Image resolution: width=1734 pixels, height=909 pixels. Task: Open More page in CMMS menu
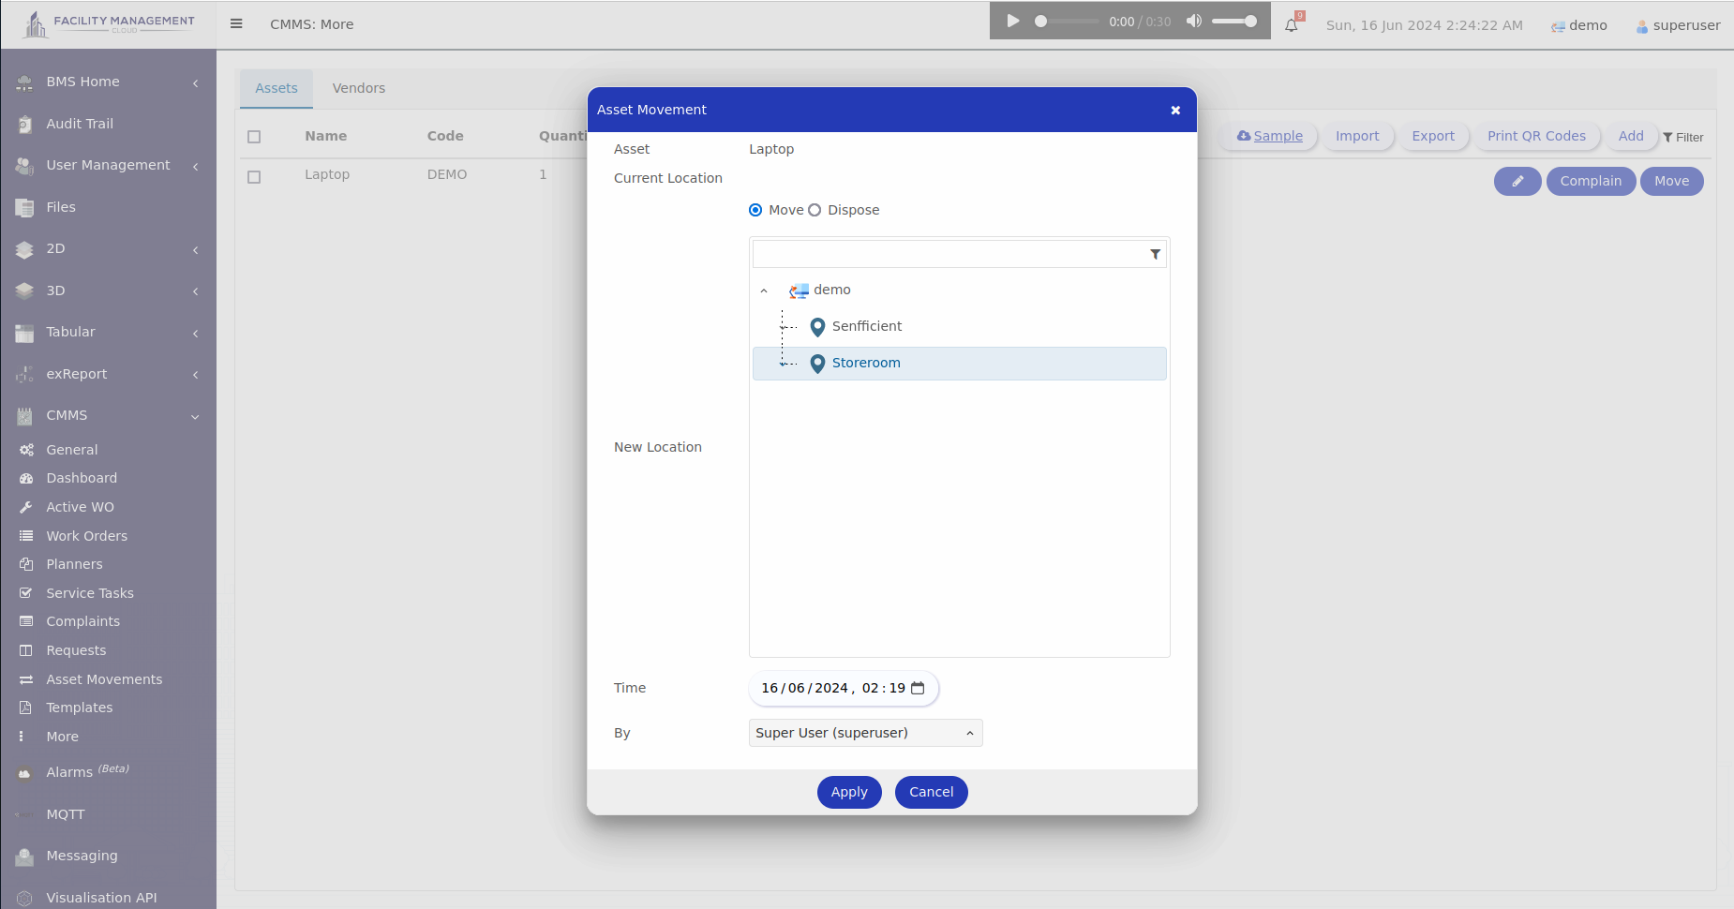[62, 737]
